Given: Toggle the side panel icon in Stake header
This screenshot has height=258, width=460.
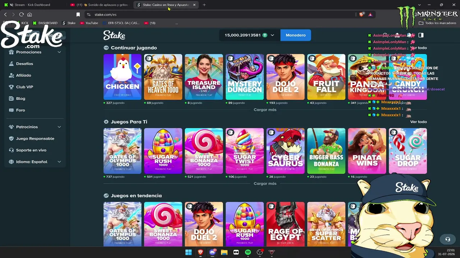Looking at the screenshot, I should pyautogui.click(x=421, y=35).
